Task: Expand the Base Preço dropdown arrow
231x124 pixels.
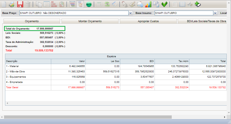Action: click(131, 13)
